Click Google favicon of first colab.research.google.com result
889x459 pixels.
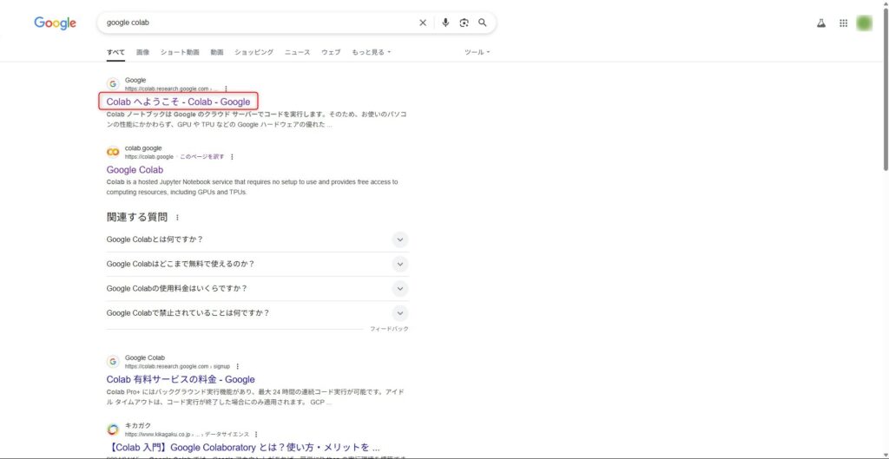114,84
